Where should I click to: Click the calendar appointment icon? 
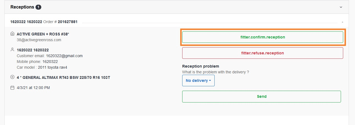point(12,88)
